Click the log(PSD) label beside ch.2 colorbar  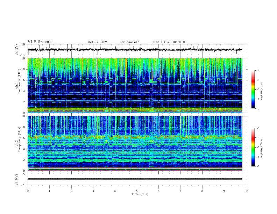coord(262,149)
